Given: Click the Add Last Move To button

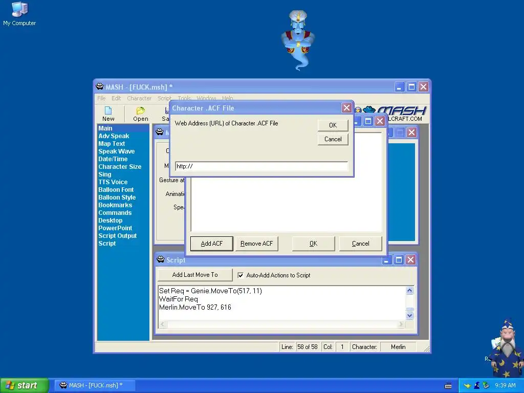Looking at the screenshot, I should tap(195, 275).
